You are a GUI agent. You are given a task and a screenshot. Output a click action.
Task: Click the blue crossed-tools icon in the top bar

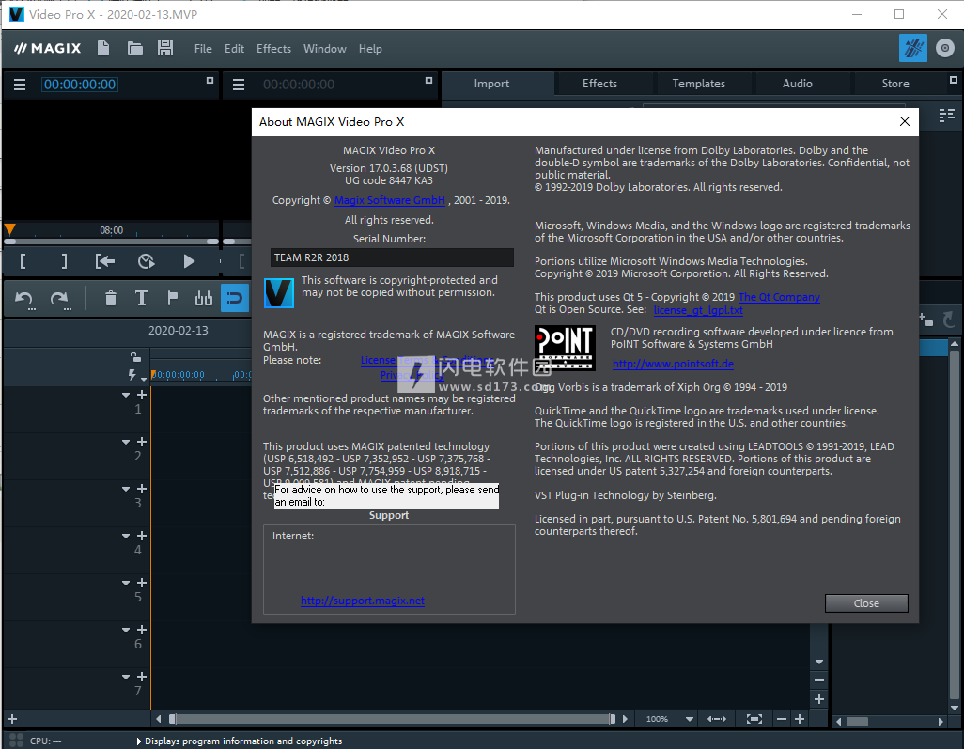pos(913,48)
